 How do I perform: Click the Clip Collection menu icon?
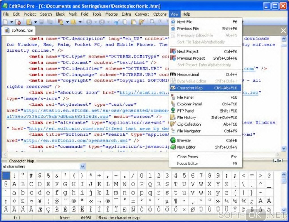173,124
